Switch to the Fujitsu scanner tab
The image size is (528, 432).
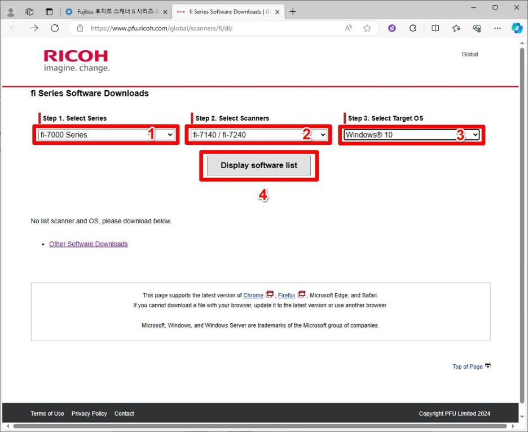pyautogui.click(x=117, y=12)
